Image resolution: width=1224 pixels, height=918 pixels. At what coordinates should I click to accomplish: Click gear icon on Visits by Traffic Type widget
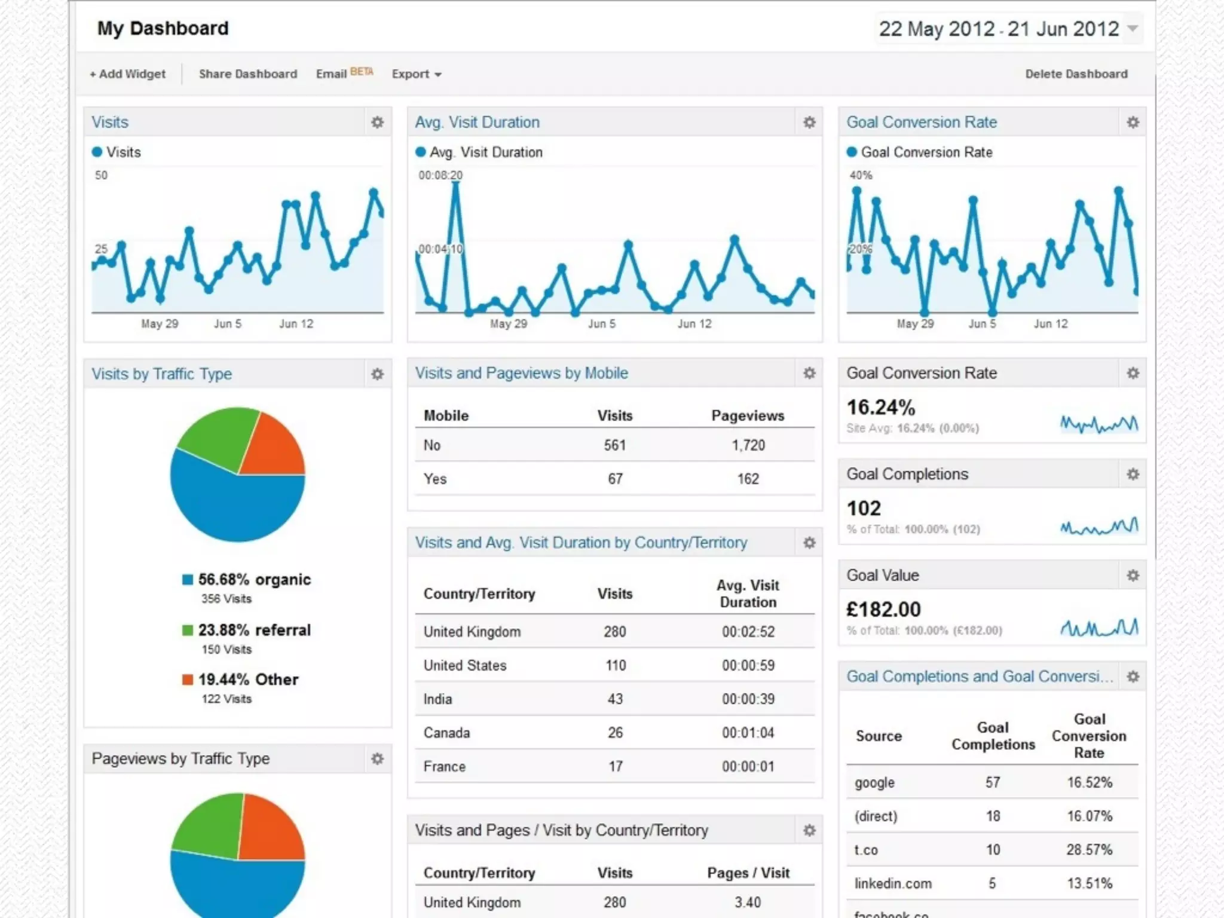(377, 374)
